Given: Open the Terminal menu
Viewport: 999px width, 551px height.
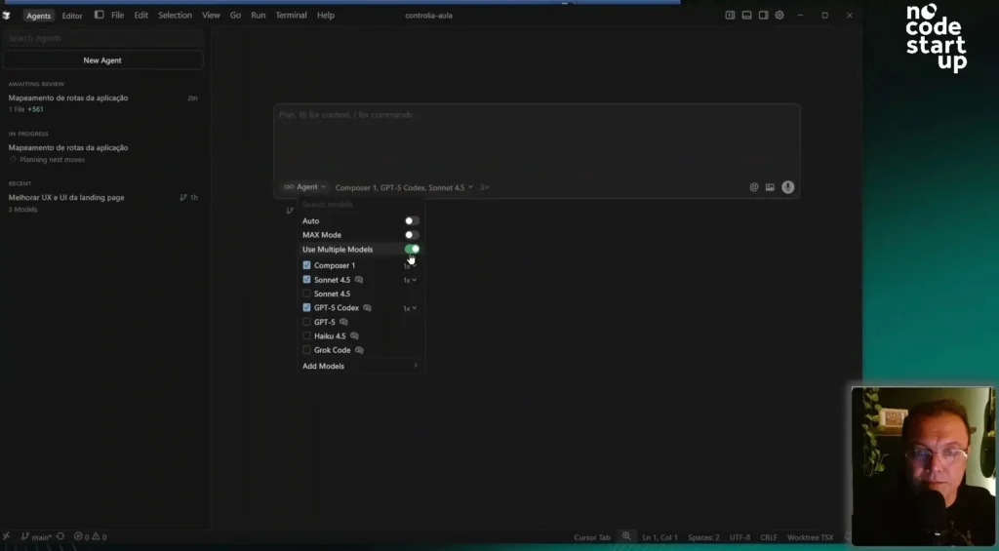Looking at the screenshot, I should 291,16.
